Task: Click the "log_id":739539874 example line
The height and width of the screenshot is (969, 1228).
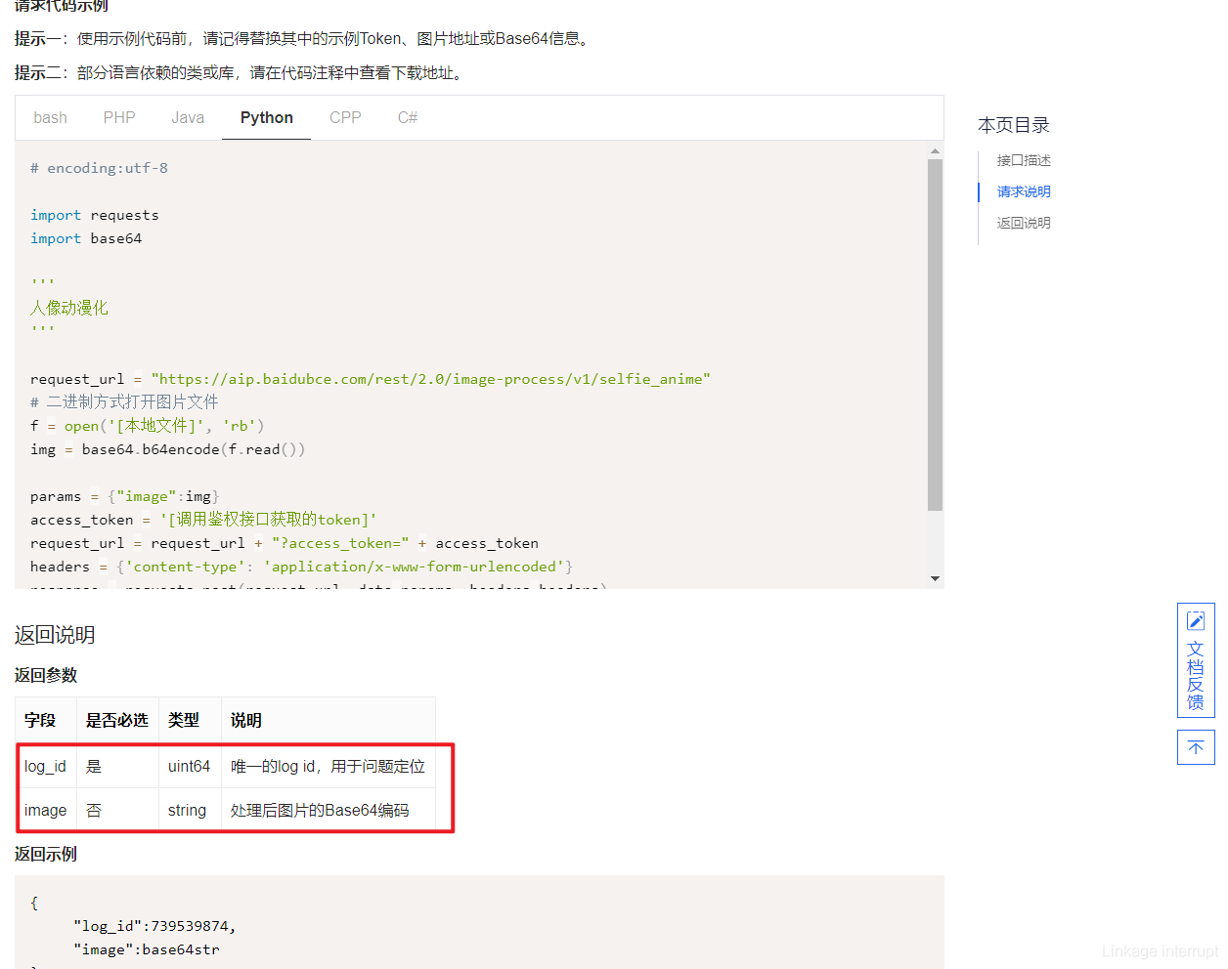Action: point(154,926)
